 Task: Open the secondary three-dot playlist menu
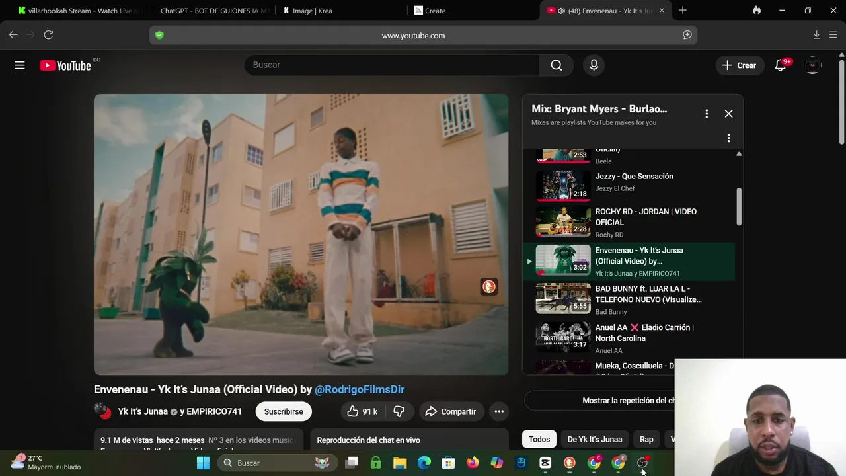click(x=728, y=138)
